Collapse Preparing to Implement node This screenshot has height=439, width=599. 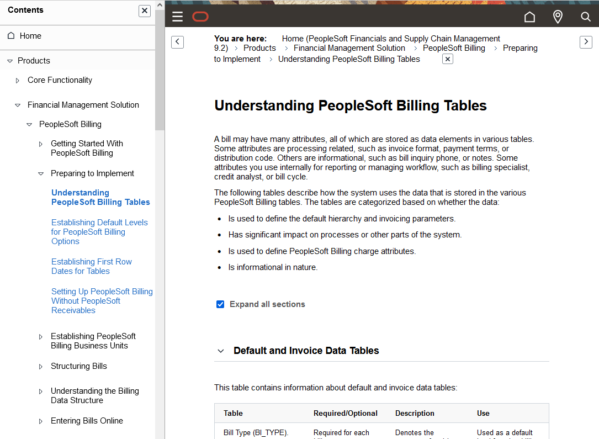pyautogui.click(x=40, y=174)
